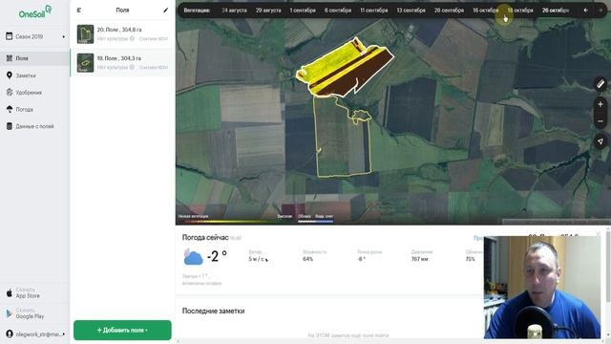Select the 1 сентября date
The height and width of the screenshot is (344, 611).
303,11
